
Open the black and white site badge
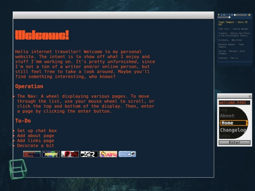89,154
